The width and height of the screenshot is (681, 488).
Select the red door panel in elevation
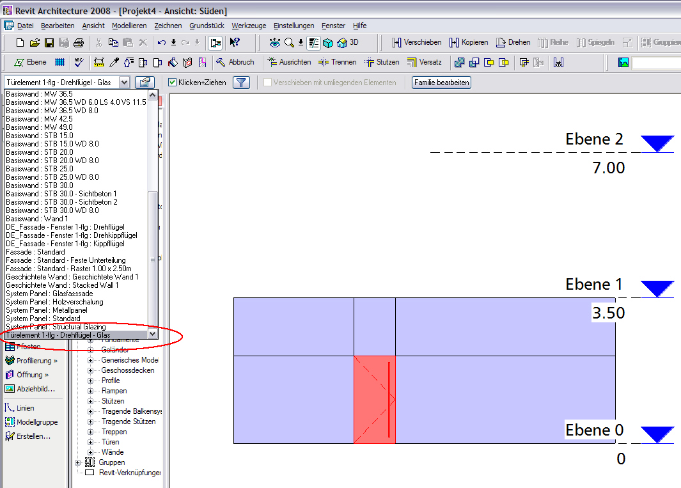pos(374,400)
